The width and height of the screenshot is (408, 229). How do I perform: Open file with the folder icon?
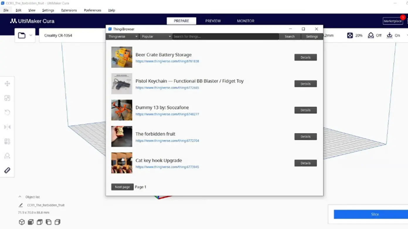point(22,35)
